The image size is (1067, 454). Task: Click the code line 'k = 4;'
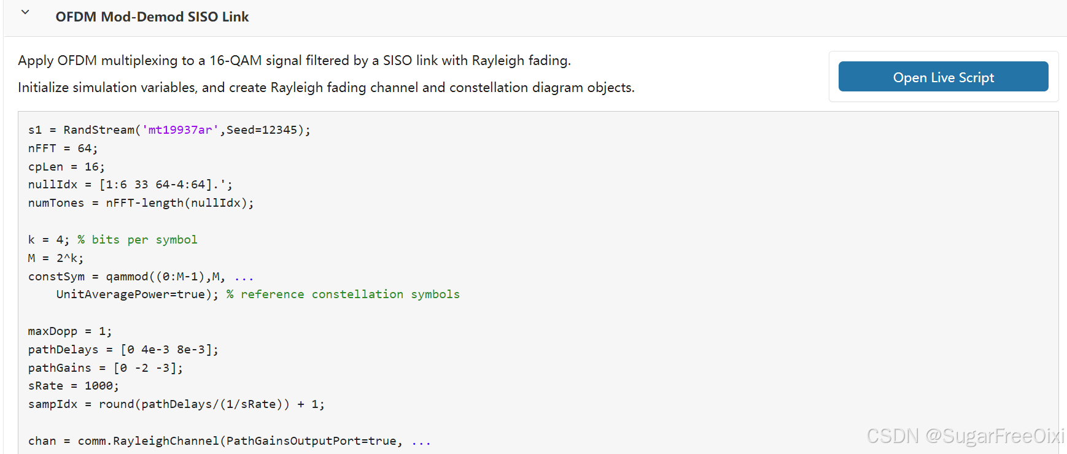coord(49,240)
